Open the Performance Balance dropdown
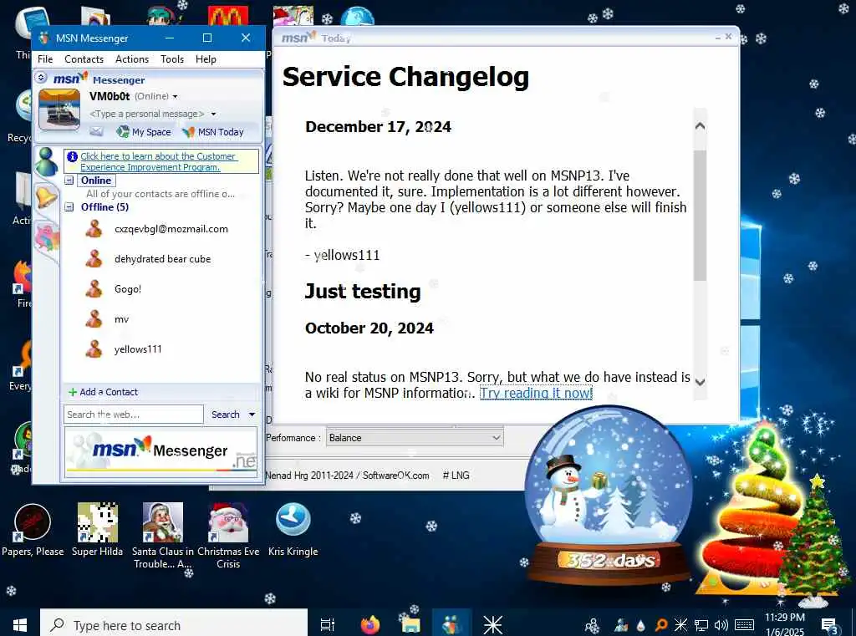856x636 pixels. (x=415, y=438)
